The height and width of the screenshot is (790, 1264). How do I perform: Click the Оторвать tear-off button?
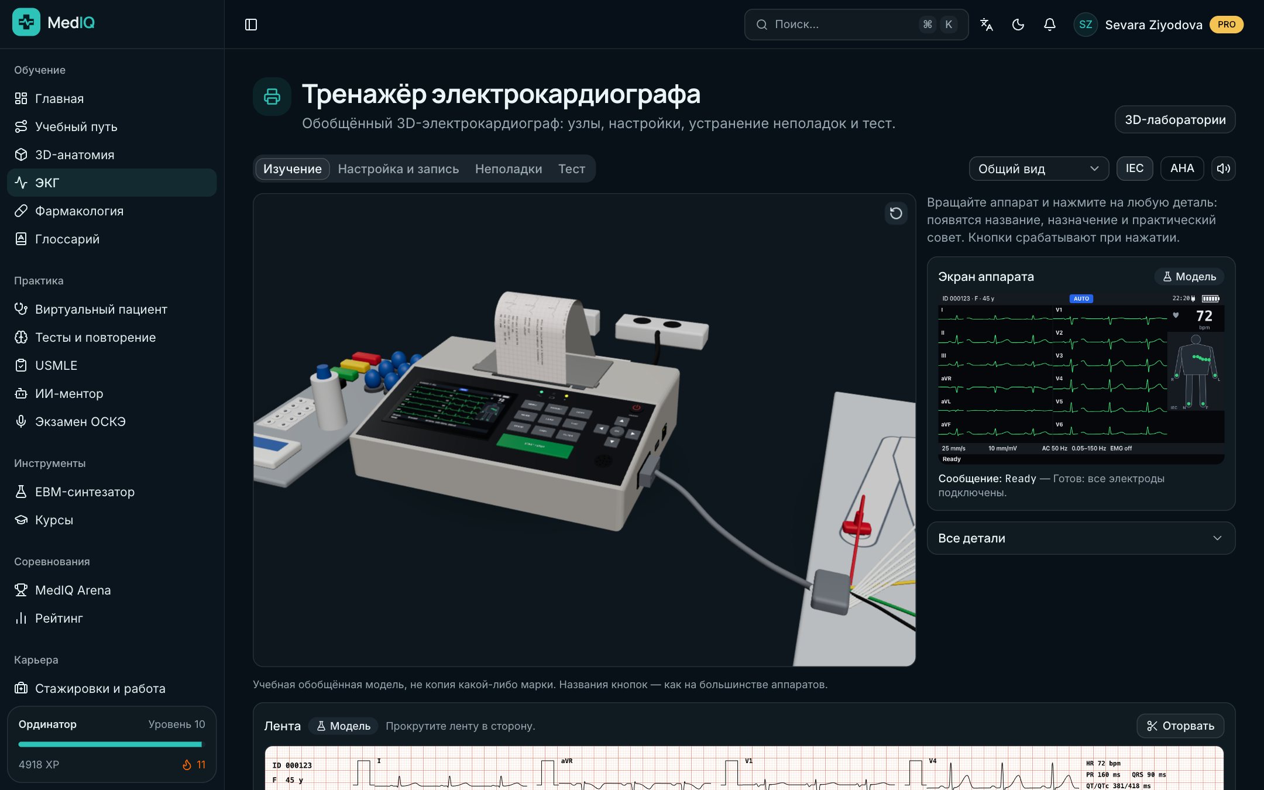pyautogui.click(x=1180, y=726)
